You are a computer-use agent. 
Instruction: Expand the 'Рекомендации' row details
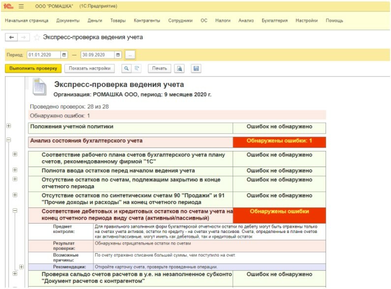[21, 266]
